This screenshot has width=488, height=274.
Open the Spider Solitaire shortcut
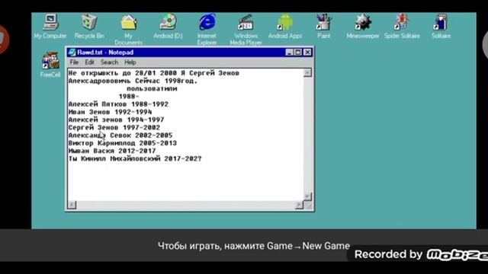point(402,26)
